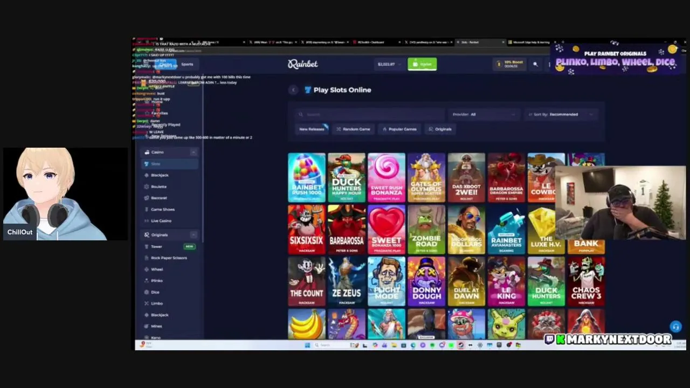Viewport: 690px width, 388px height.
Task: Open Baccarat in the sidebar
Action: [x=158, y=198]
